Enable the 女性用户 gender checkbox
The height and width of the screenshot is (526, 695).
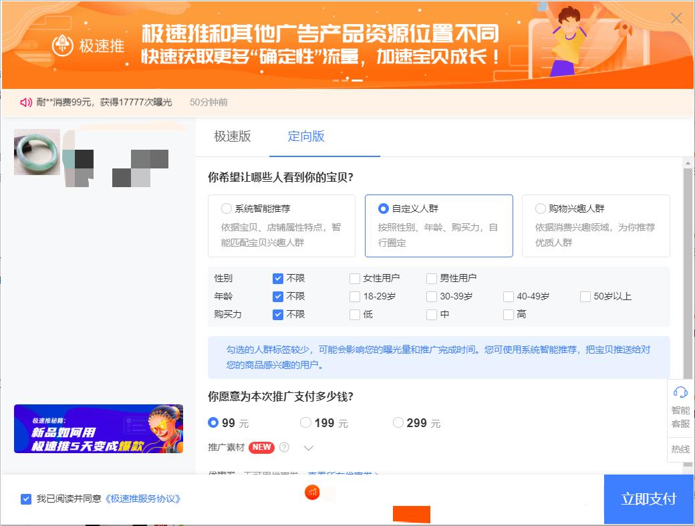coord(354,278)
